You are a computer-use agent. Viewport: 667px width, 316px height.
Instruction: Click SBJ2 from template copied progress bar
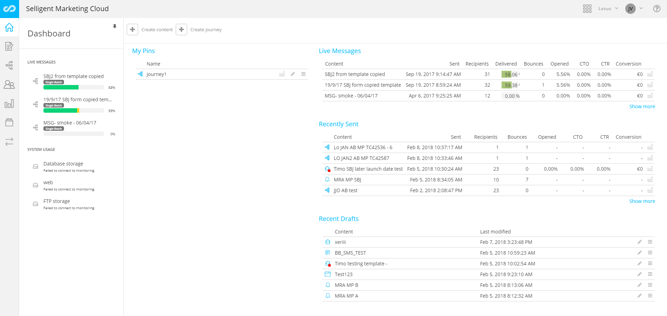tap(73, 87)
